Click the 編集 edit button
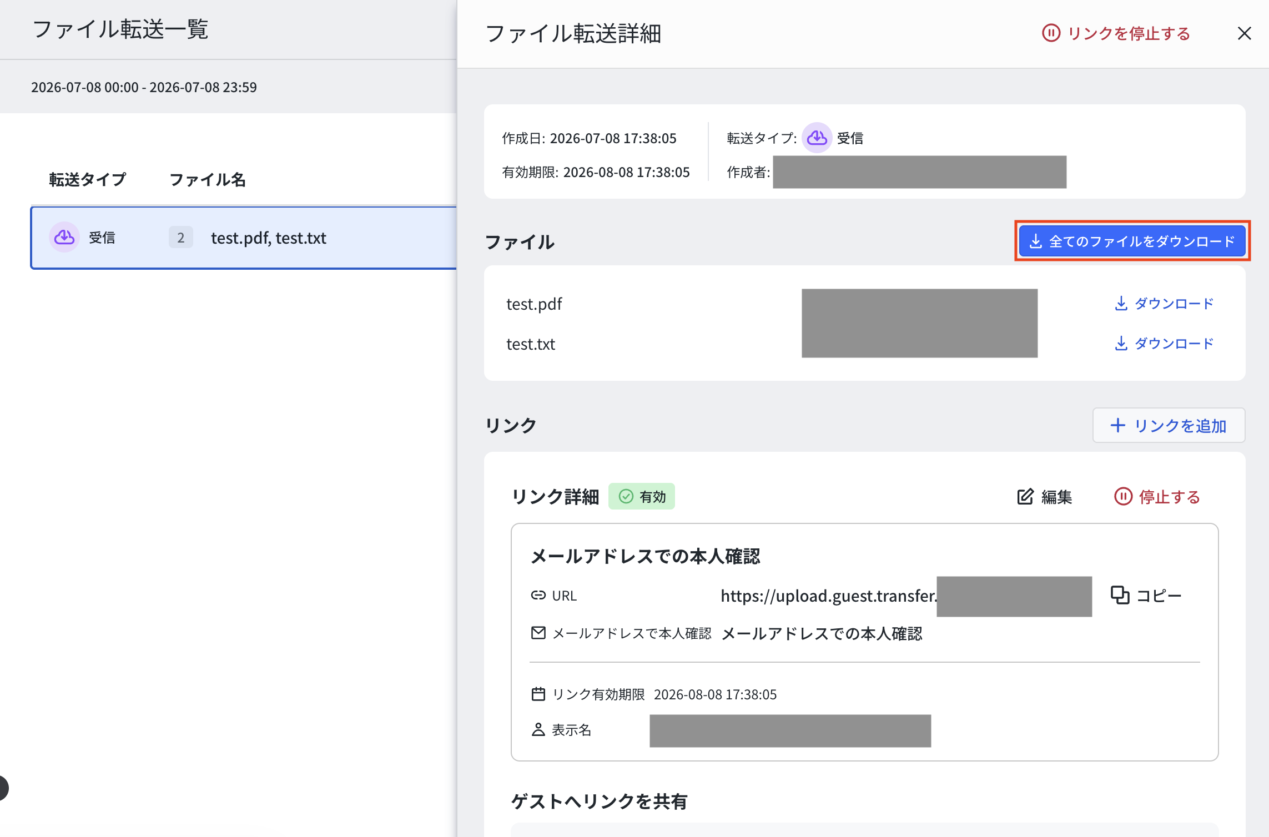 (x=1044, y=497)
